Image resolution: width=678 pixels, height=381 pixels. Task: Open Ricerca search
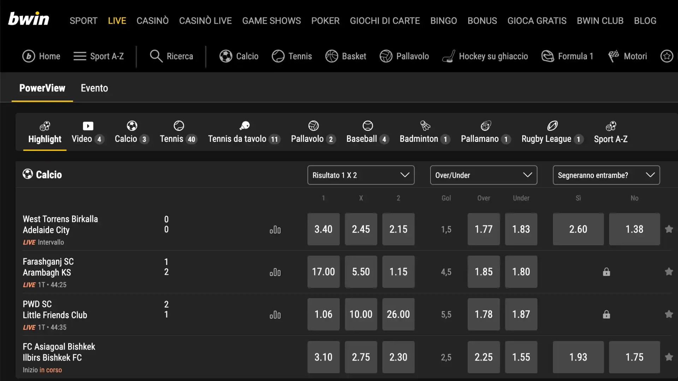tap(172, 56)
